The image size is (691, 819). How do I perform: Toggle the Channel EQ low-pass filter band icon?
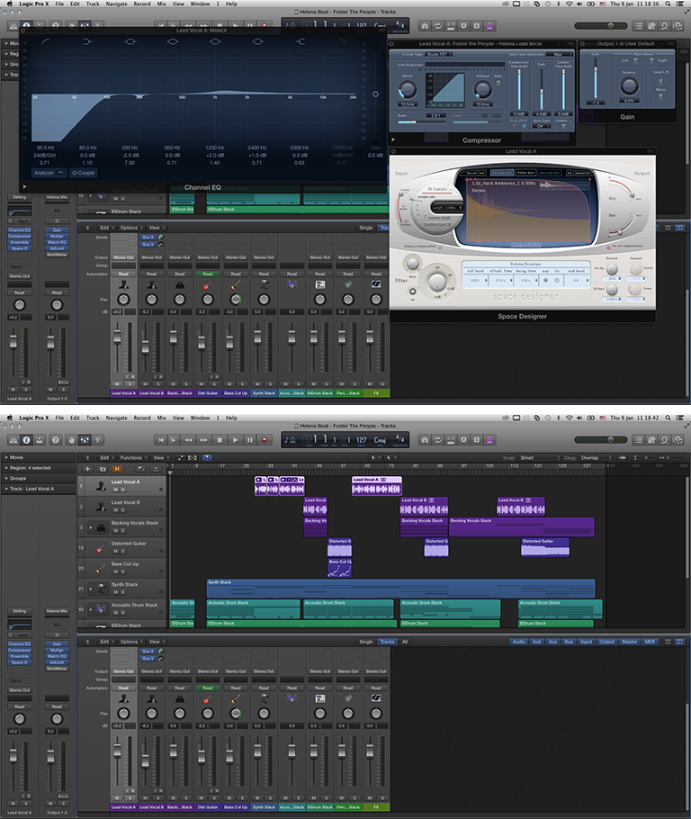[342, 41]
